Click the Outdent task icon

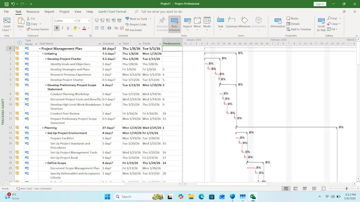click(x=97, y=28)
